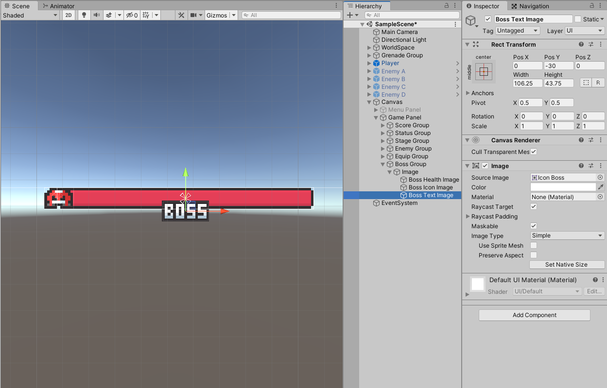
Task: Toggle blueprint mode dashed-square button
Action: pyautogui.click(x=586, y=83)
